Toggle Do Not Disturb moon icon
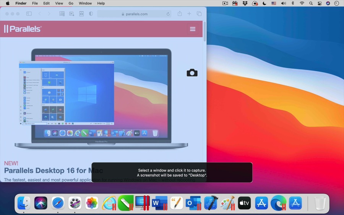This screenshot has height=215, width=344. click(x=264, y=3)
